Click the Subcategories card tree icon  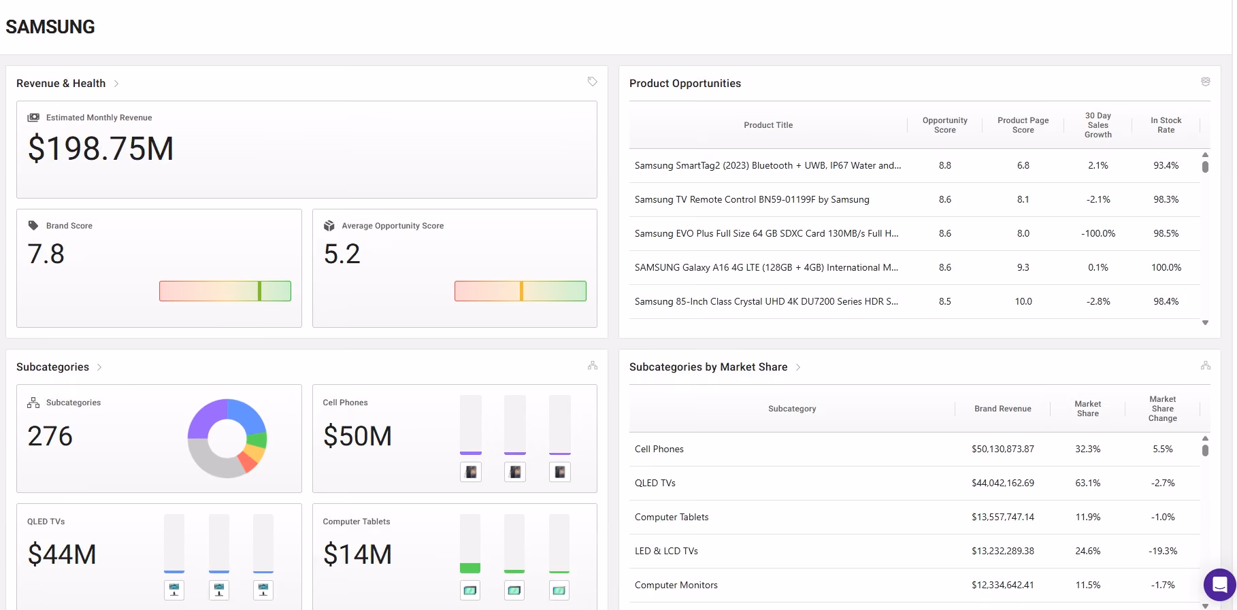tap(33, 403)
